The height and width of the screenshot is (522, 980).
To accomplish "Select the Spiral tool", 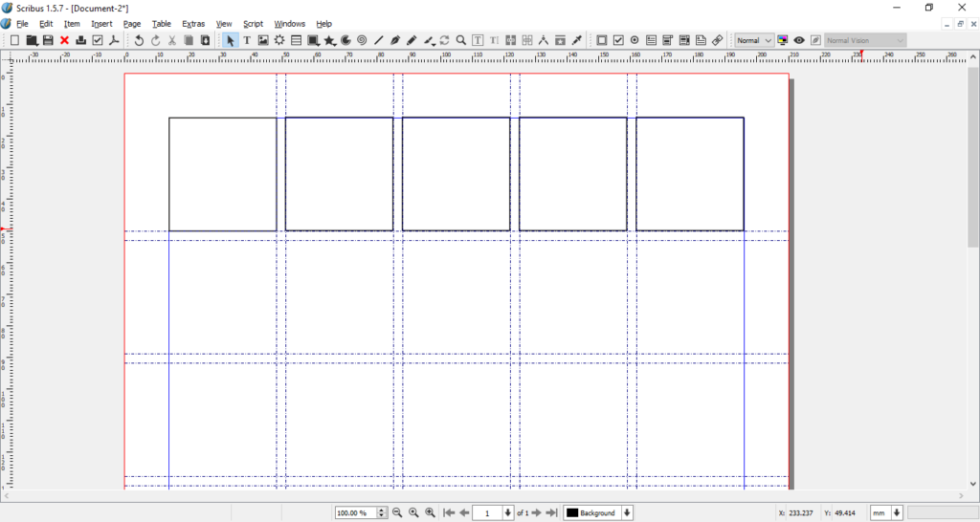I will tap(362, 40).
